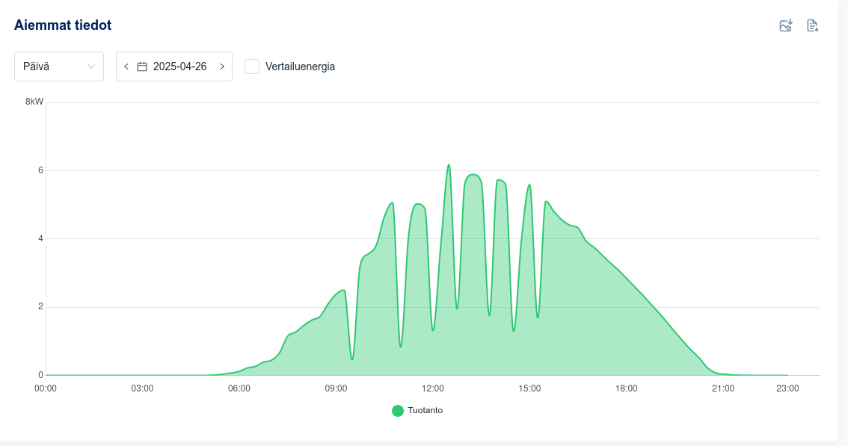Click the calendar icon in date picker
The width and height of the screenshot is (848, 446).
(x=142, y=66)
